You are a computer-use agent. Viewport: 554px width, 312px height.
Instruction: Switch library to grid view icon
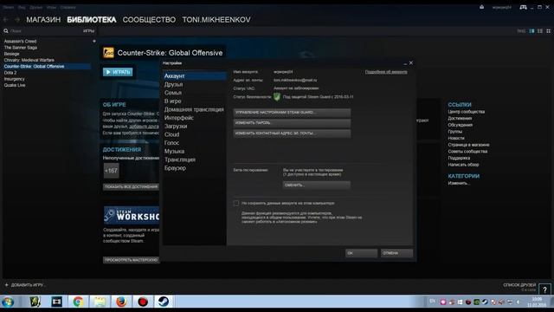coord(548,31)
